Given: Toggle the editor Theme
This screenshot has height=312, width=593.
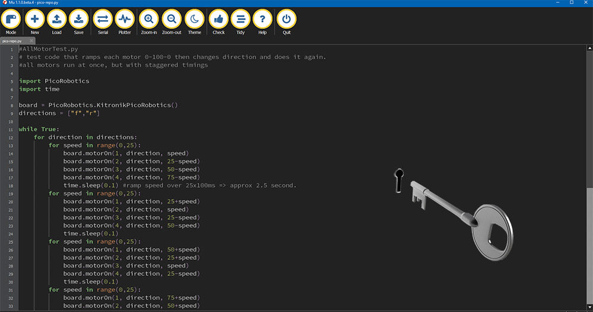Looking at the screenshot, I should 195,21.
